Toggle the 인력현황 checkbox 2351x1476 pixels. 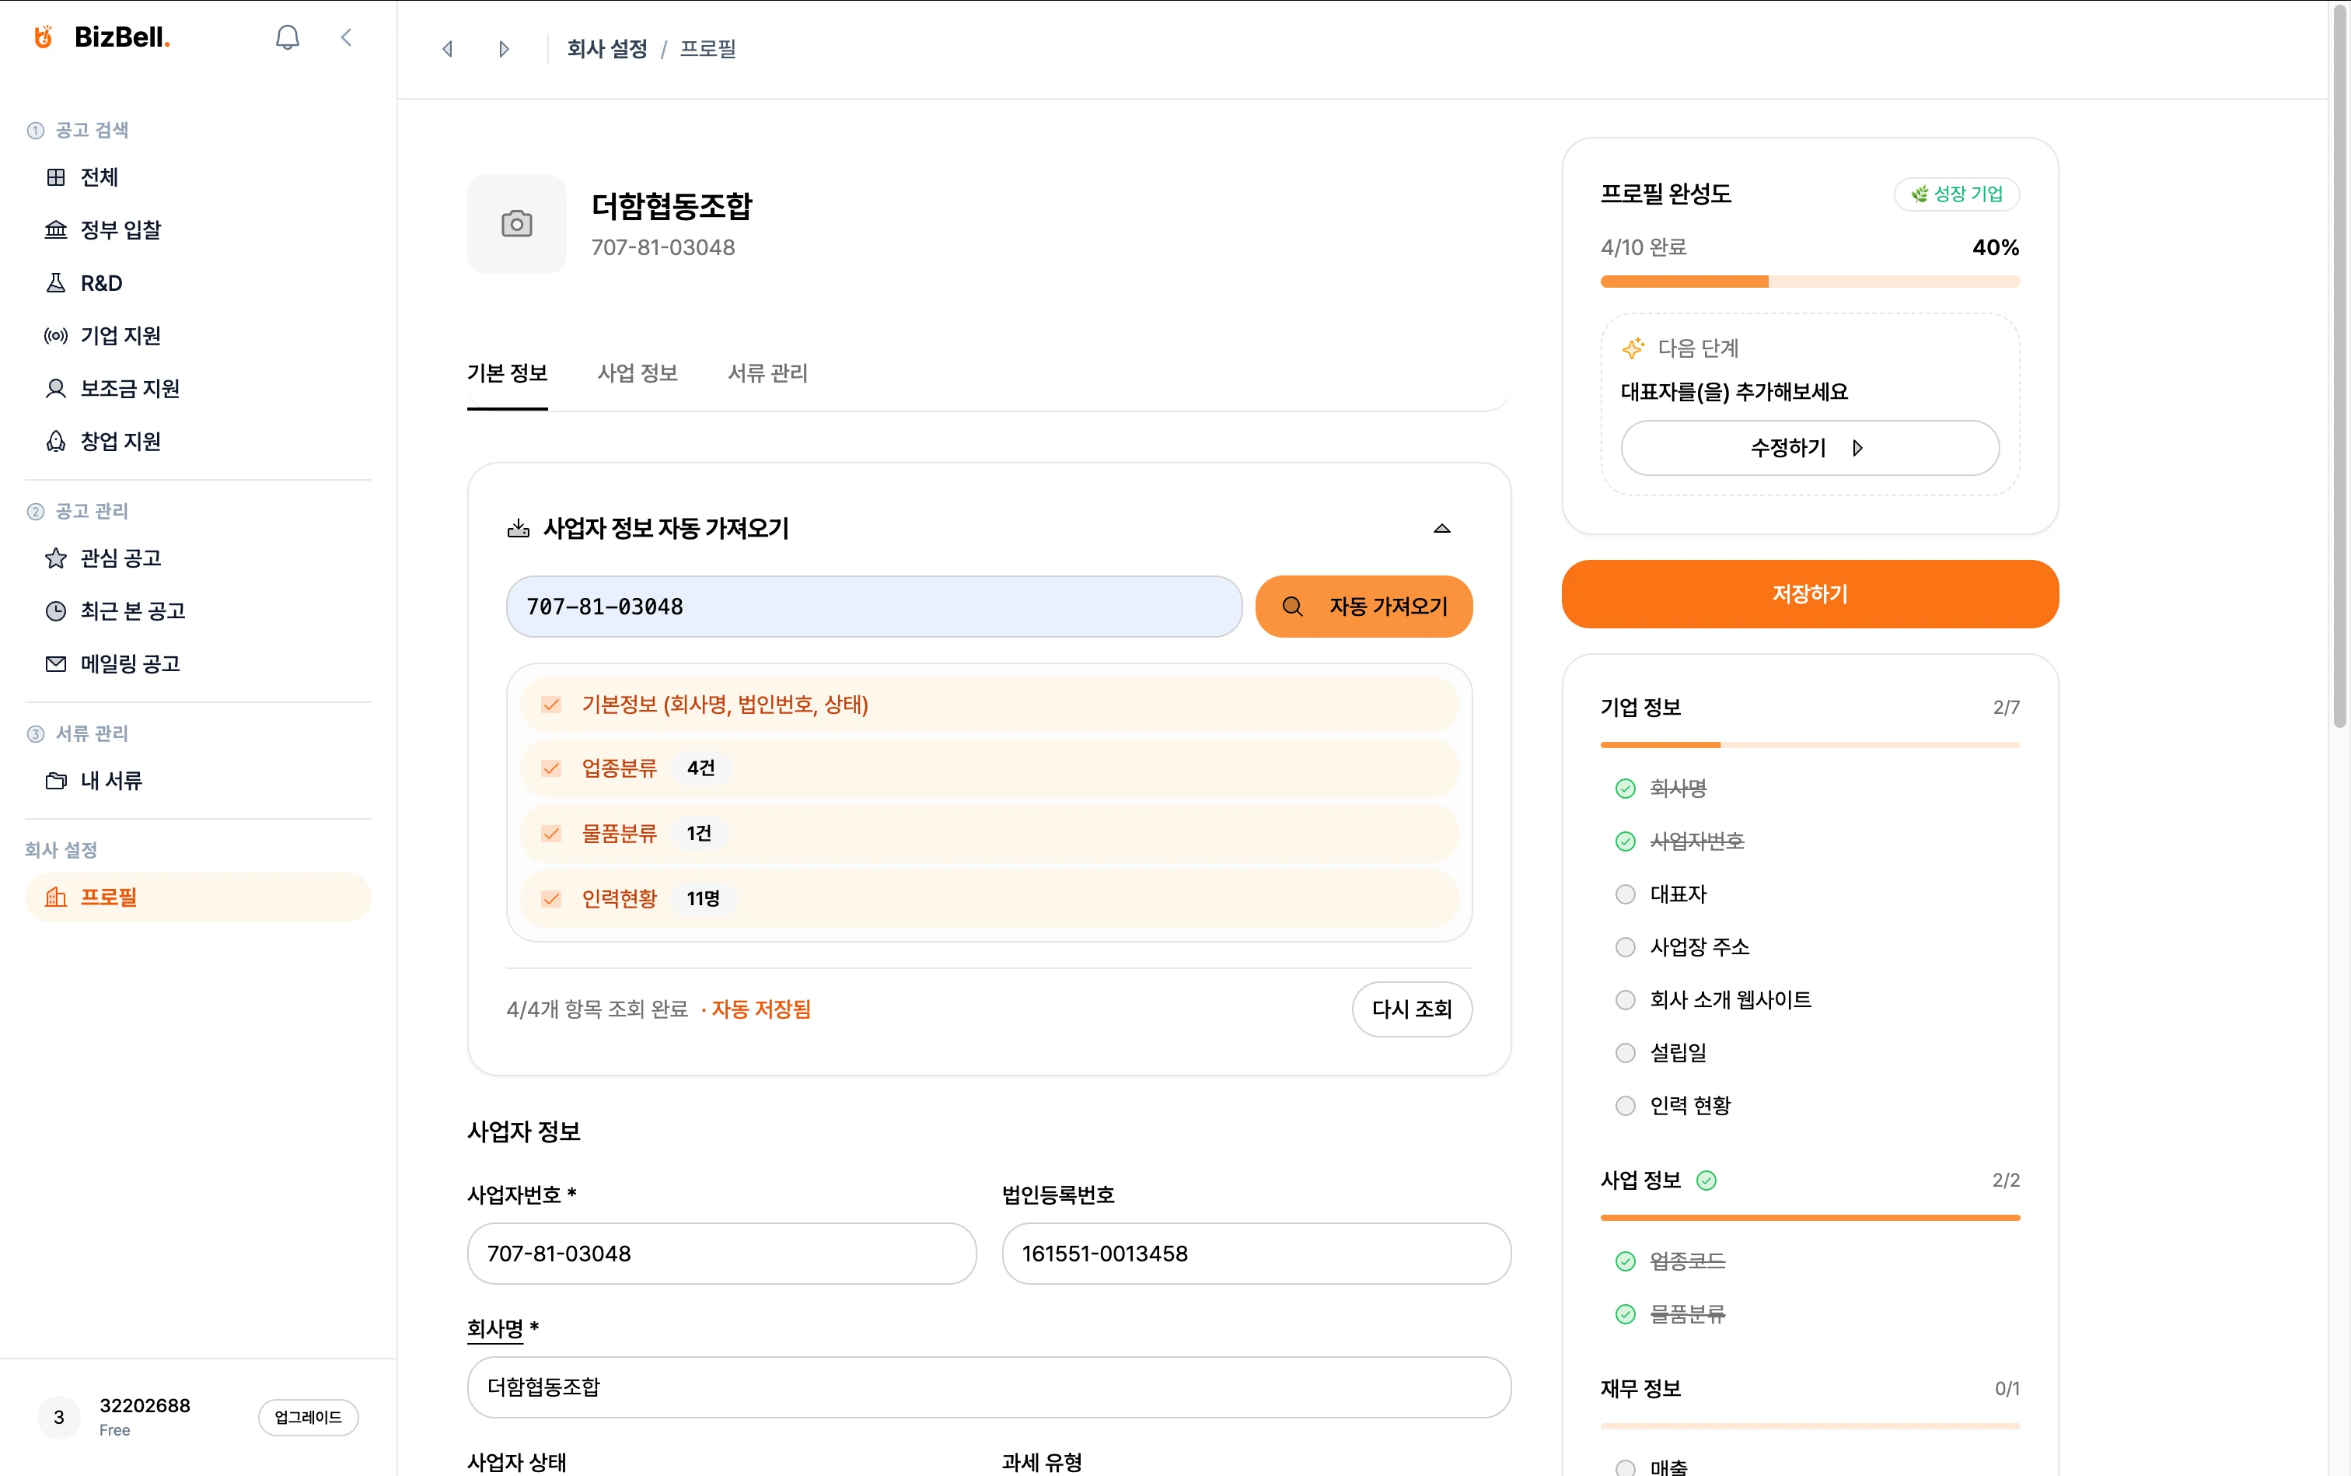tap(551, 898)
